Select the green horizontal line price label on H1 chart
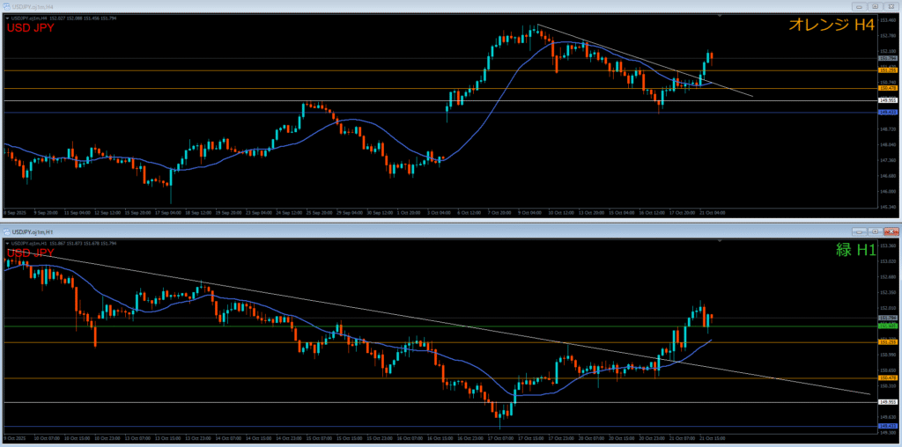 (888, 326)
